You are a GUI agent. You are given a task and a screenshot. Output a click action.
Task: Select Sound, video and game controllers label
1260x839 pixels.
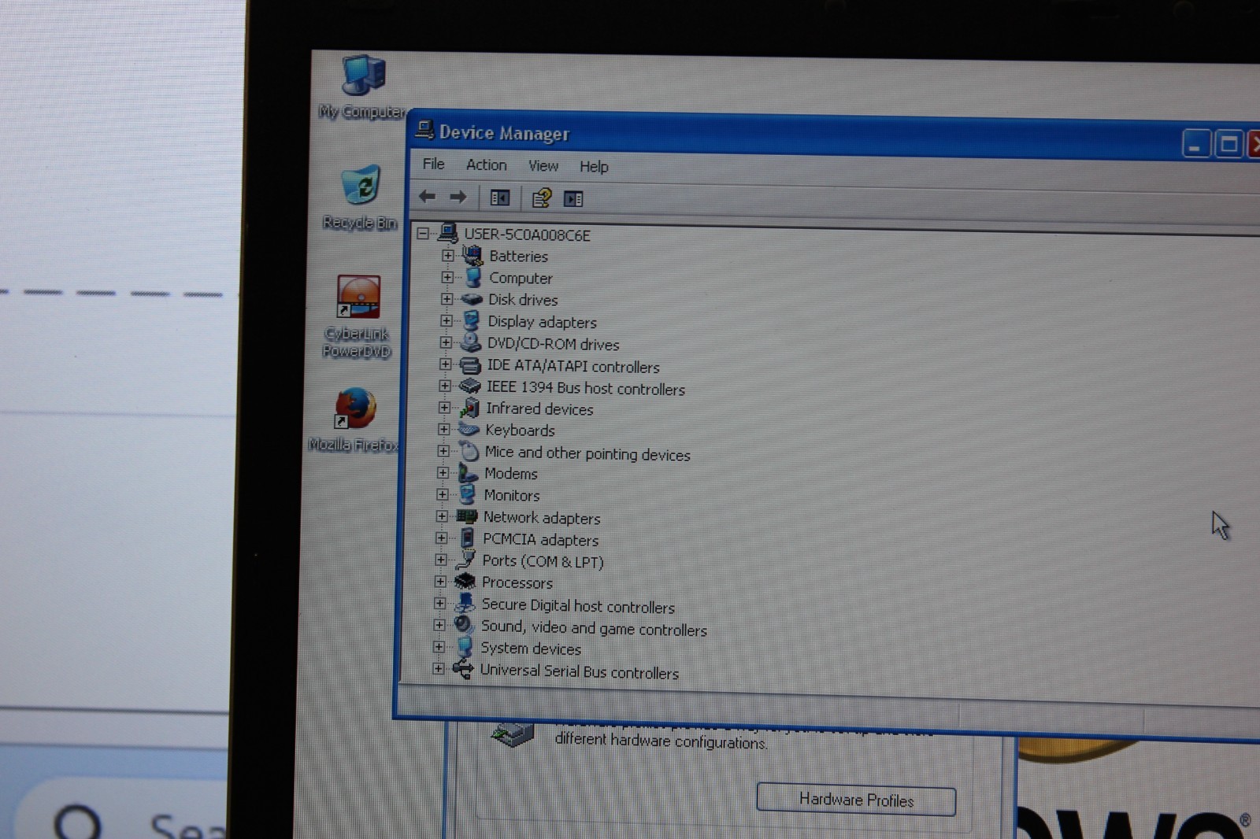pyautogui.click(x=594, y=628)
